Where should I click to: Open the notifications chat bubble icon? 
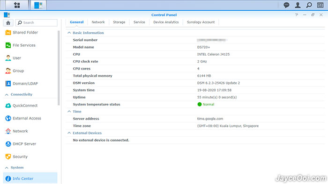coord(286,5)
